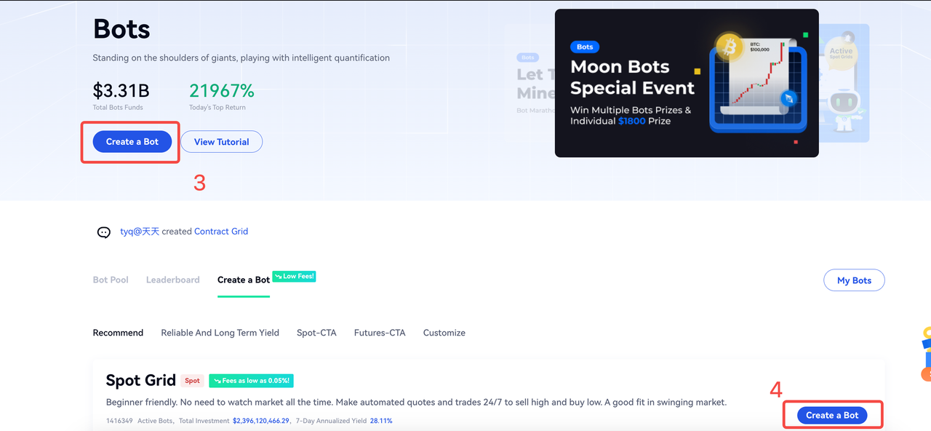Select the Spot-CTA category
Screen dimensions: 931x431
[x=316, y=333]
